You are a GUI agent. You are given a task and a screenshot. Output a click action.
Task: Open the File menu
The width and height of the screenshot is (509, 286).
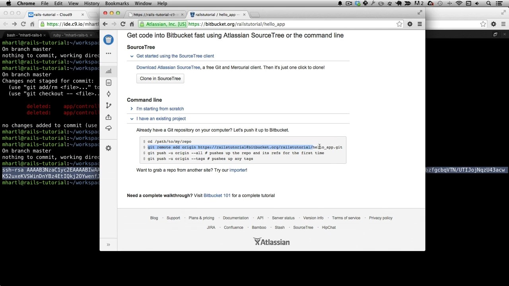[45, 4]
